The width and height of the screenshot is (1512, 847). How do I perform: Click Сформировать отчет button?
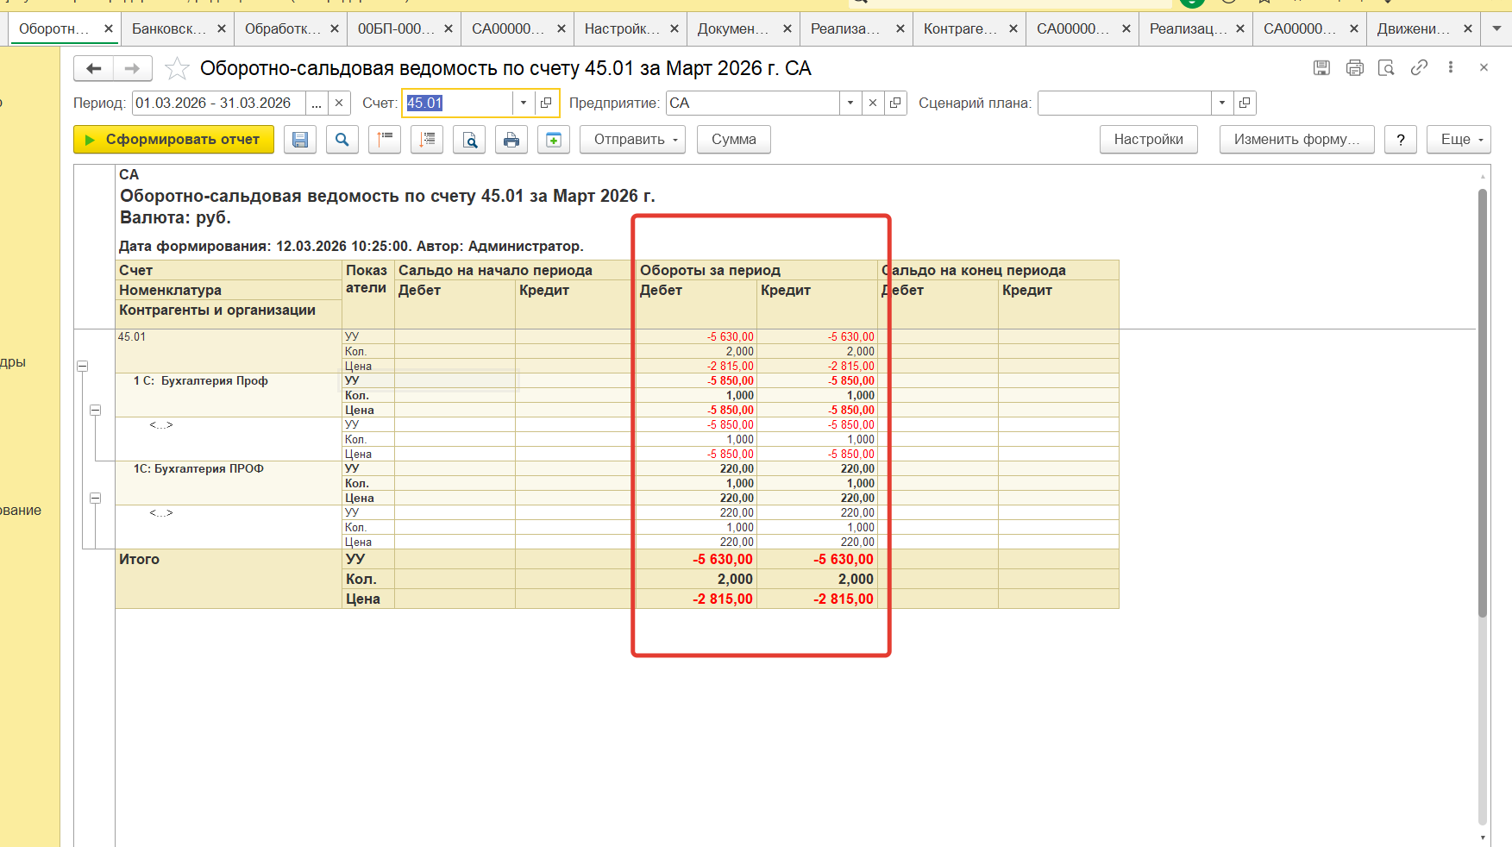tap(173, 140)
